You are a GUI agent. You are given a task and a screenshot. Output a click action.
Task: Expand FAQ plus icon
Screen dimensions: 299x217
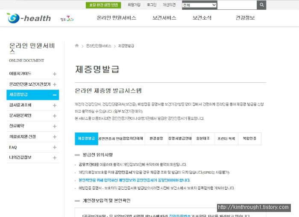pyautogui.click(x=55, y=147)
